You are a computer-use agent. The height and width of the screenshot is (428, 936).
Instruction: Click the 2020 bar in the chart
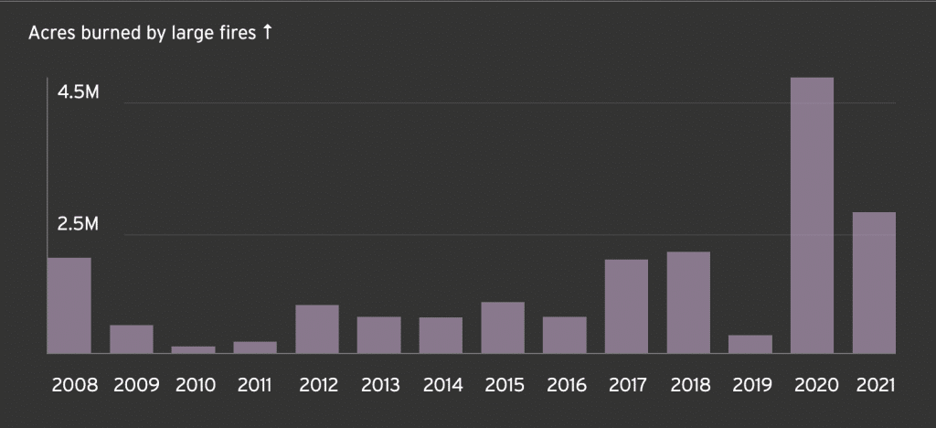[812, 215]
